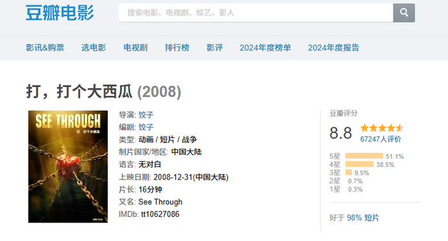This screenshot has width=448, height=241.
Task: Open 2024年度报告
Action: pyautogui.click(x=333, y=48)
